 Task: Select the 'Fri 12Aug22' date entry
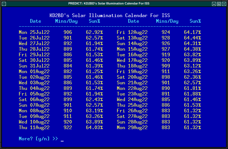point(132,32)
